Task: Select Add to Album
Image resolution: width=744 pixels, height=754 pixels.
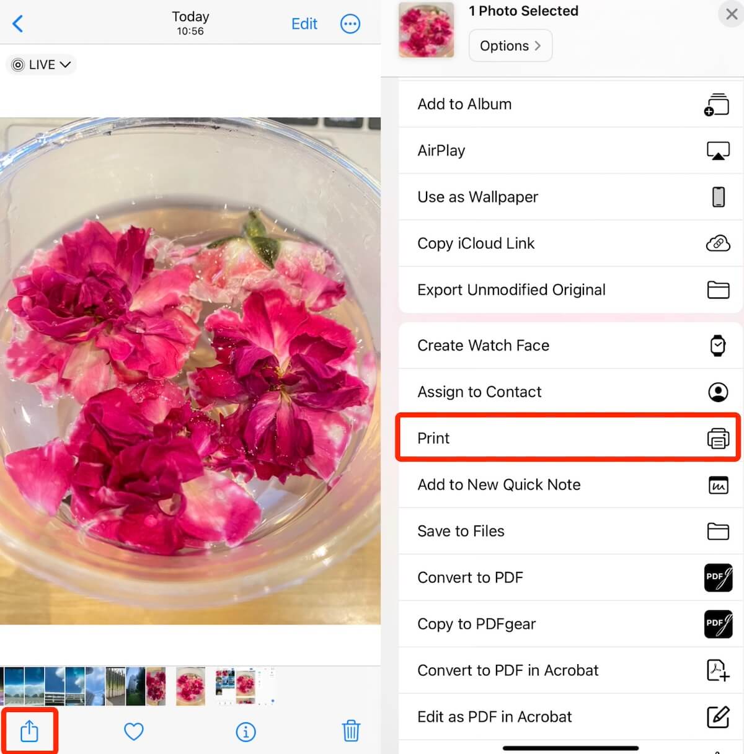Action: point(570,104)
